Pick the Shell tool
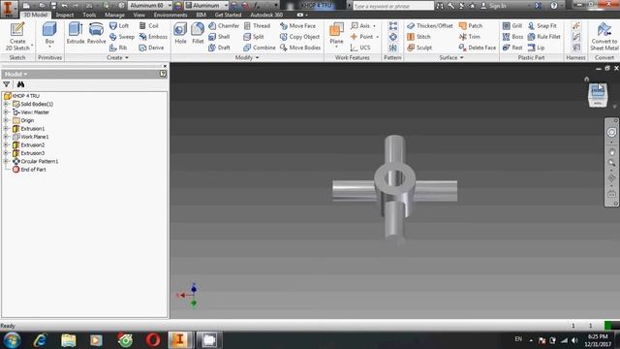This screenshot has height=349, width=620. click(219, 37)
